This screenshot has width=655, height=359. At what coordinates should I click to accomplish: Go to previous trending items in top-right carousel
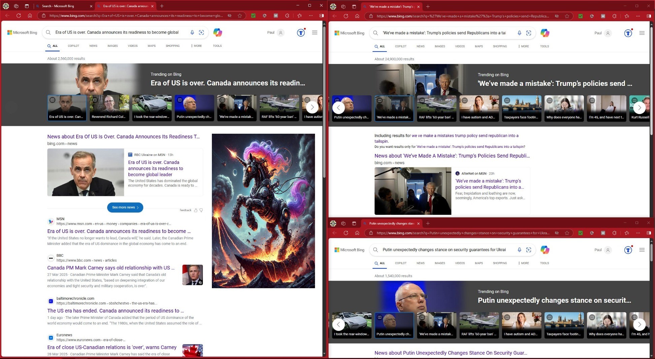point(338,108)
